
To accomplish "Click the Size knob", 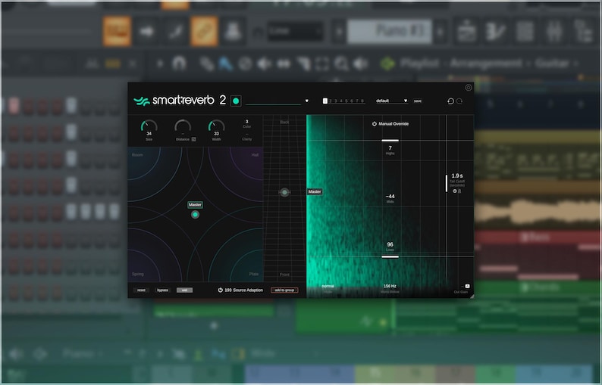I will click(149, 127).
